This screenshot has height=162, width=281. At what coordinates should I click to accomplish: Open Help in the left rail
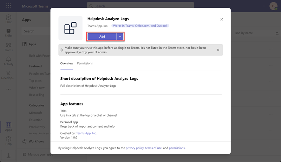point(8,141)
